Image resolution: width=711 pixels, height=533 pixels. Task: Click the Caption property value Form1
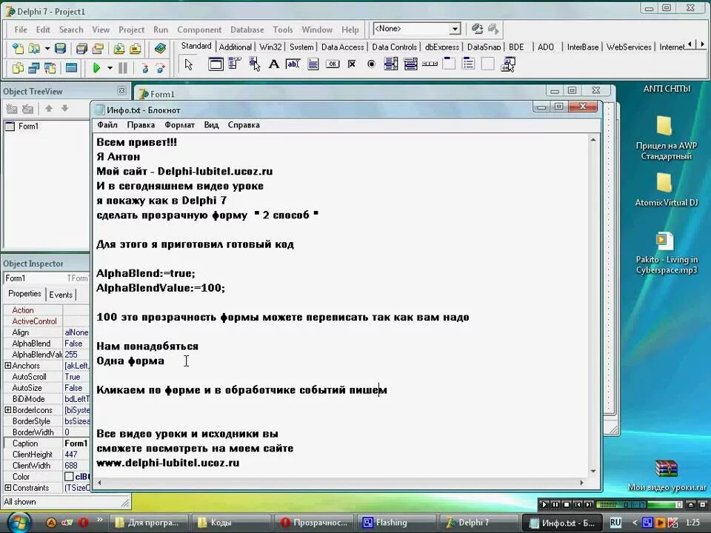click(76, 443)
